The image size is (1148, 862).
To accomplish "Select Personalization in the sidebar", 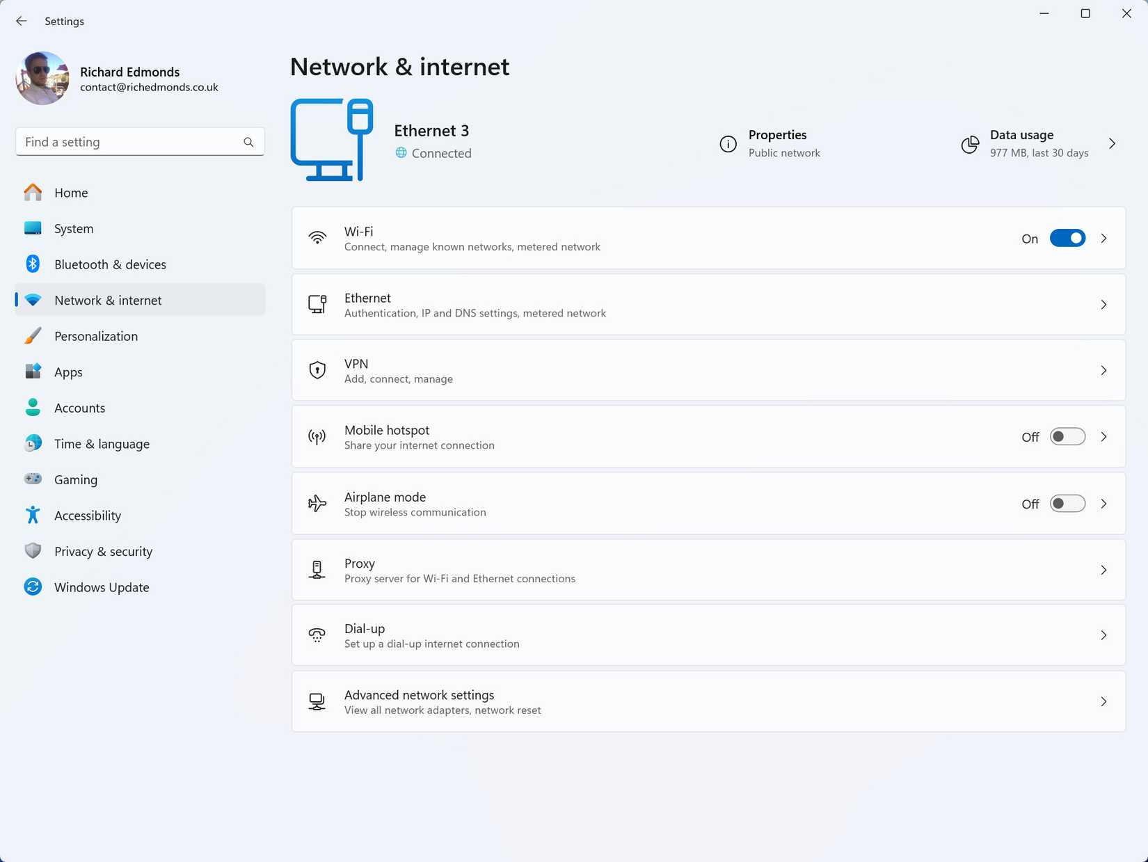I will [33, 336].
